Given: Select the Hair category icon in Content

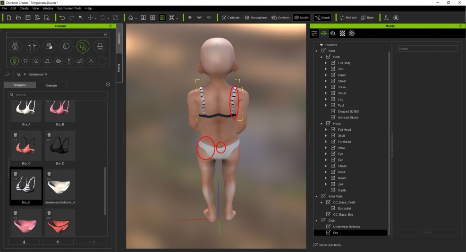Looking at the screenshot, I should tap(66, 46).
